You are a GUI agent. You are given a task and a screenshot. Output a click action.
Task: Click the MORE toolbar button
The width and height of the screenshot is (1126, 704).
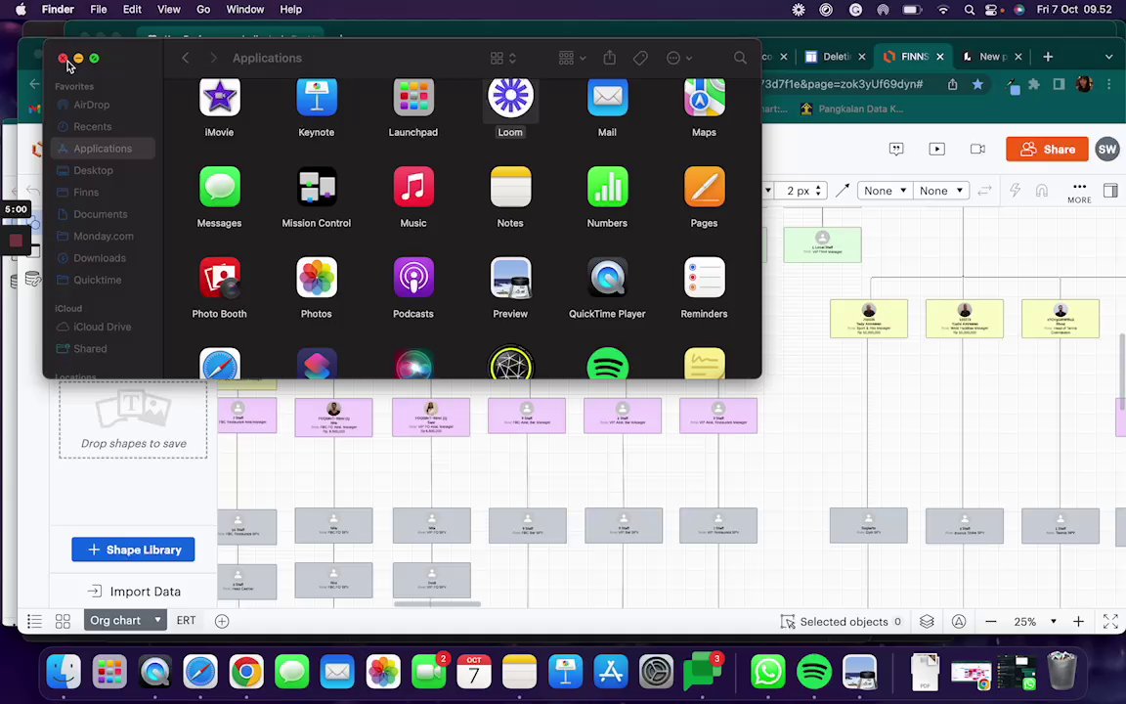point(1079,192)
